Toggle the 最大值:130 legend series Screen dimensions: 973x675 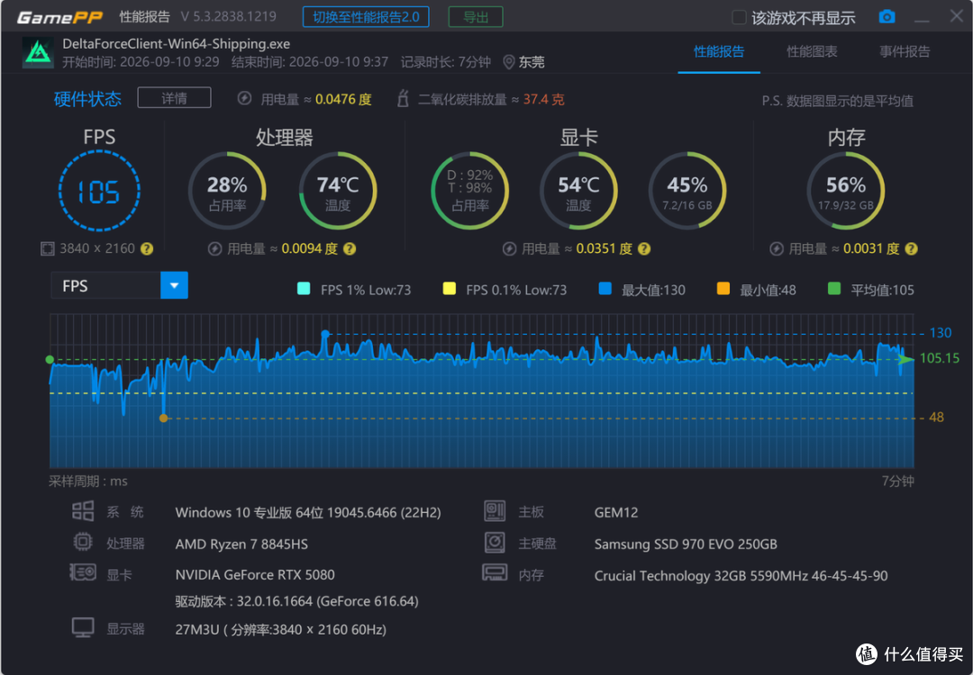tap(641, 290)
